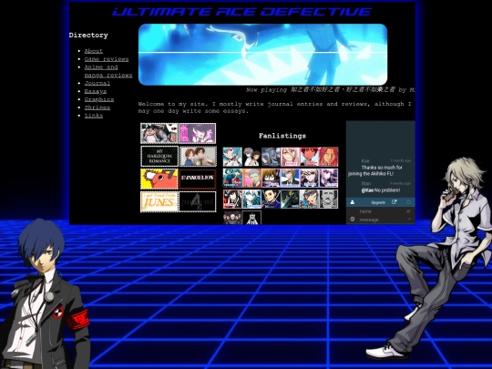492x369 pixels.
Task: Open the dark group photo fanlisting icon
Action: (232, 218)
